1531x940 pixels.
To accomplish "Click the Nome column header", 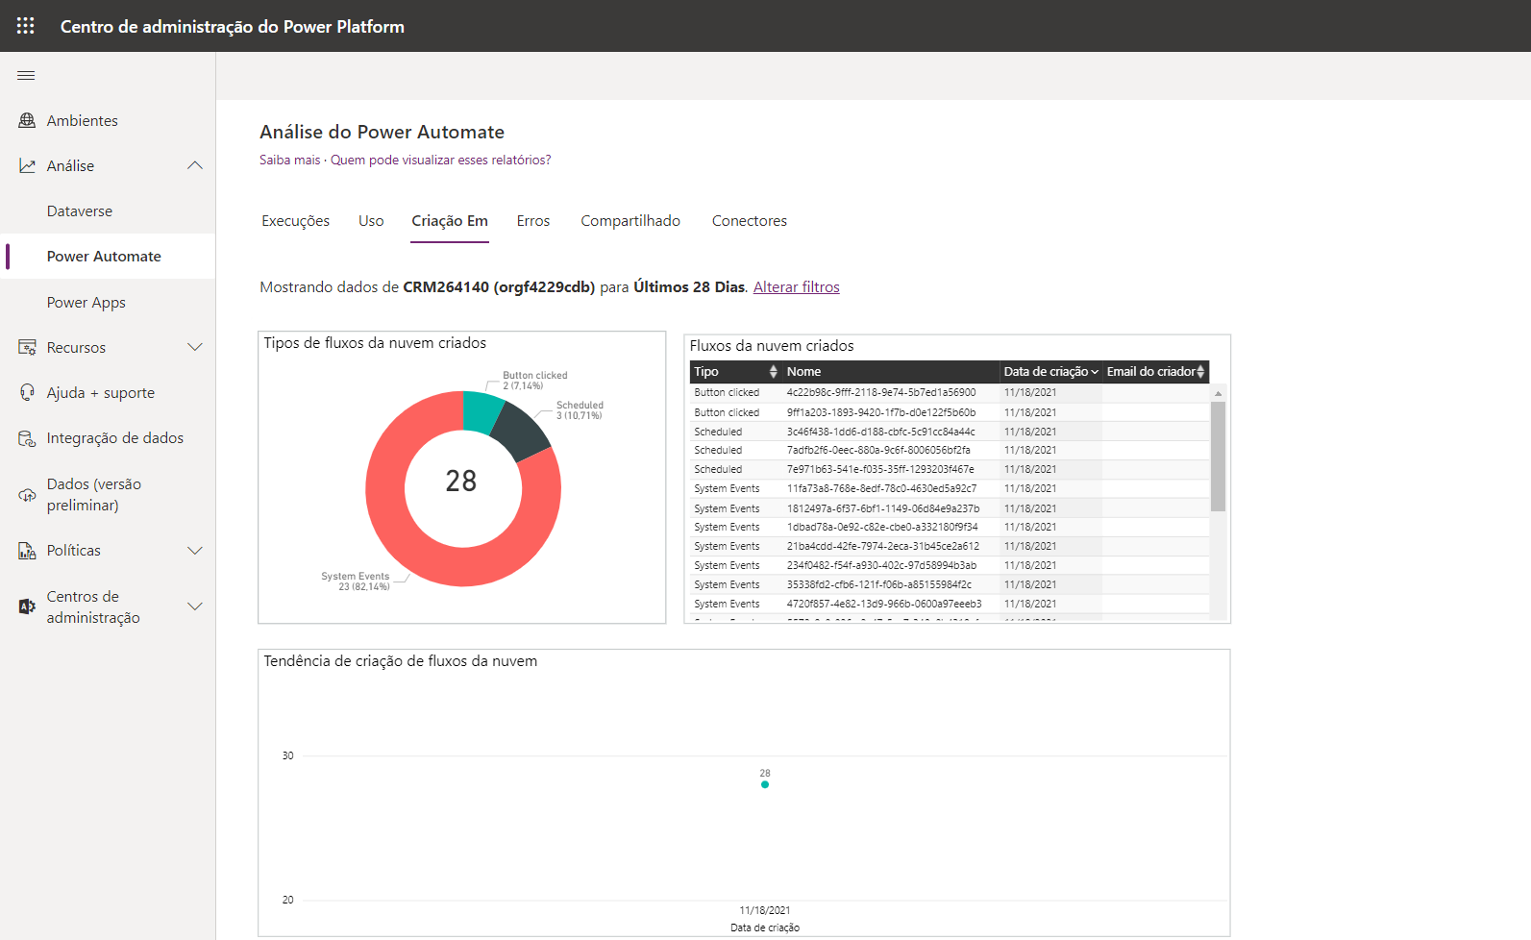I will pos(804,372).
